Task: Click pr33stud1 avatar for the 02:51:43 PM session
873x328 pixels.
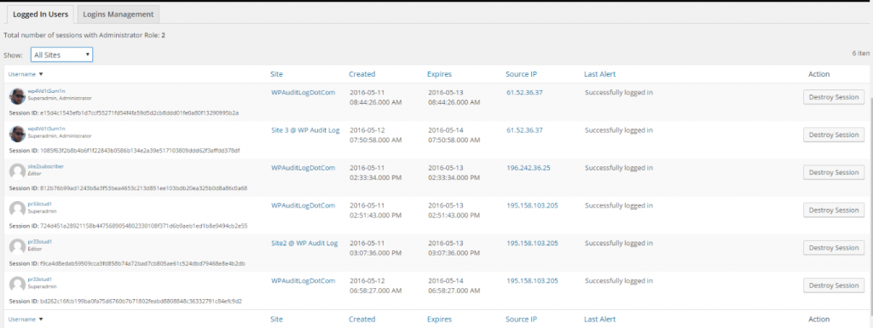Action: (17, 209)
